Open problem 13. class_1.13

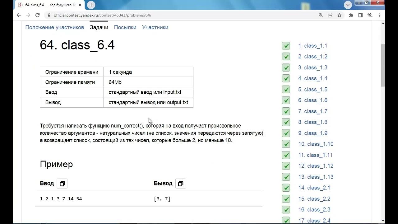[x=316, y=177]
